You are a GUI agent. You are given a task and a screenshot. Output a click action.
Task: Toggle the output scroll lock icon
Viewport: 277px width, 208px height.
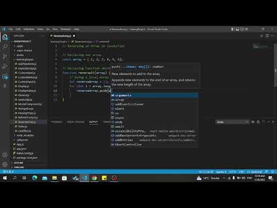point(258,122)
